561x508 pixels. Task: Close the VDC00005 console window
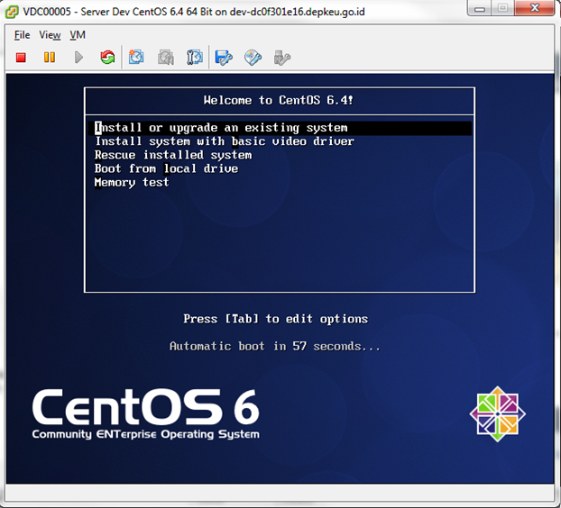click(x=535, y=9)
